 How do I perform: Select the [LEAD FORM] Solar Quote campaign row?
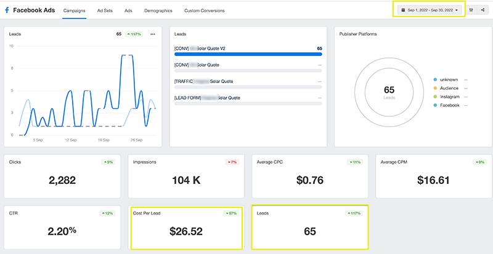[248, 100]
